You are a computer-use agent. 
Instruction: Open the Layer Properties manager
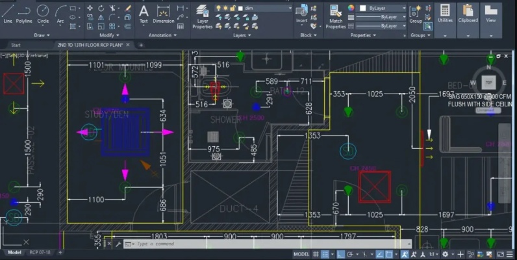[202, 16]
